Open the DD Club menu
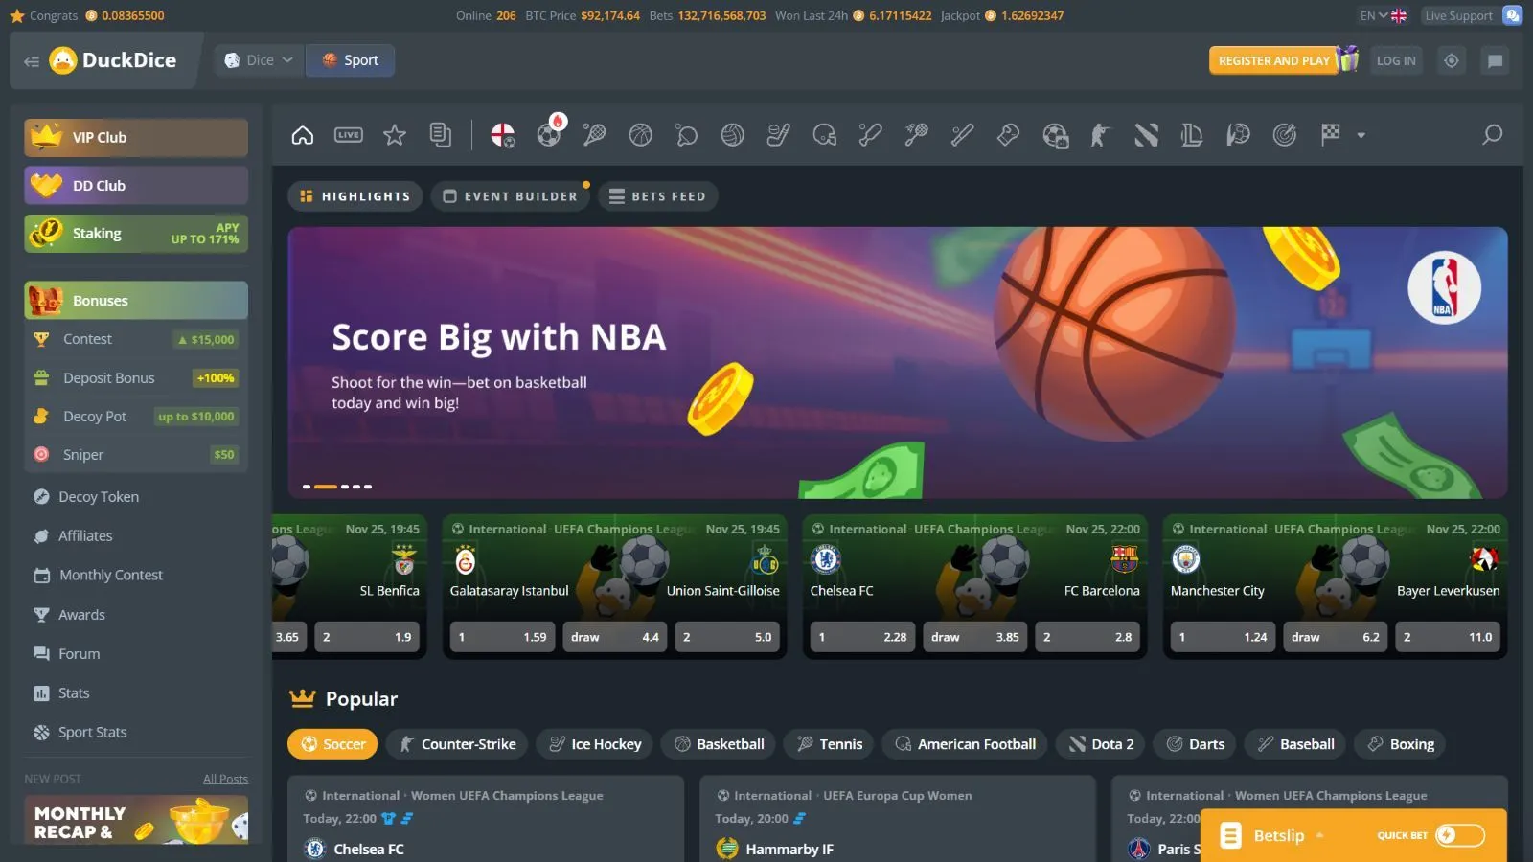Image resolution: width=1533 pixels, height=862 pixels. coord(136,185)
